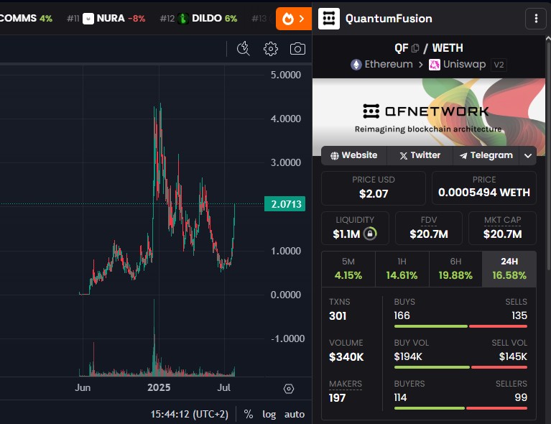
Task: Click the Telegram paper plane icon
Action: pyautogui.click(x=463, y=156)
